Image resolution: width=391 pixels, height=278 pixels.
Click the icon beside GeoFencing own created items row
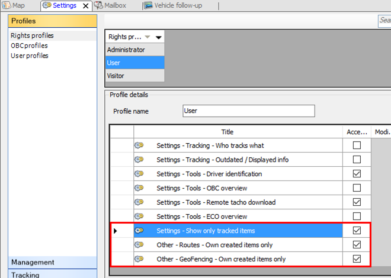click(140, 259)
